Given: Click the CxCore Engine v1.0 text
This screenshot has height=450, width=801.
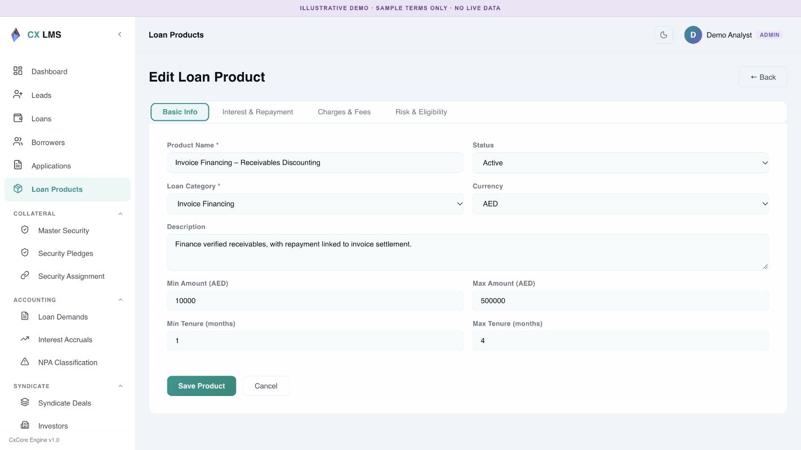Looking at the screenshot, I should tap(34, 440).
